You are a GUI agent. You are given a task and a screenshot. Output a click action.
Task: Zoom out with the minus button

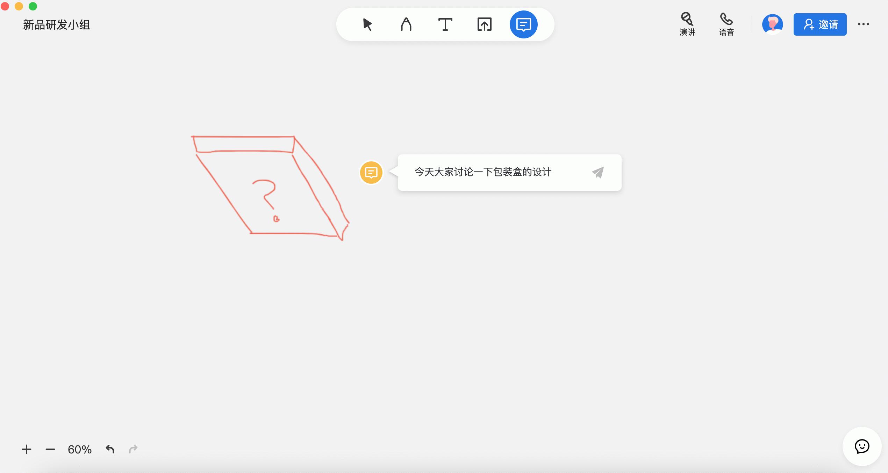[x=50, y=449]
